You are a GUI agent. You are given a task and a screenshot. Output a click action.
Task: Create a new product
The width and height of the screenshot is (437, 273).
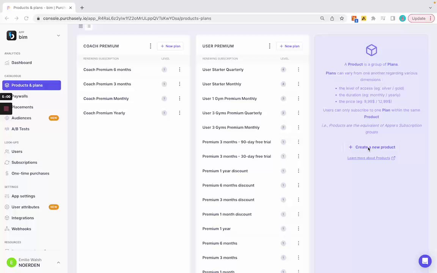tap(372, 147)
